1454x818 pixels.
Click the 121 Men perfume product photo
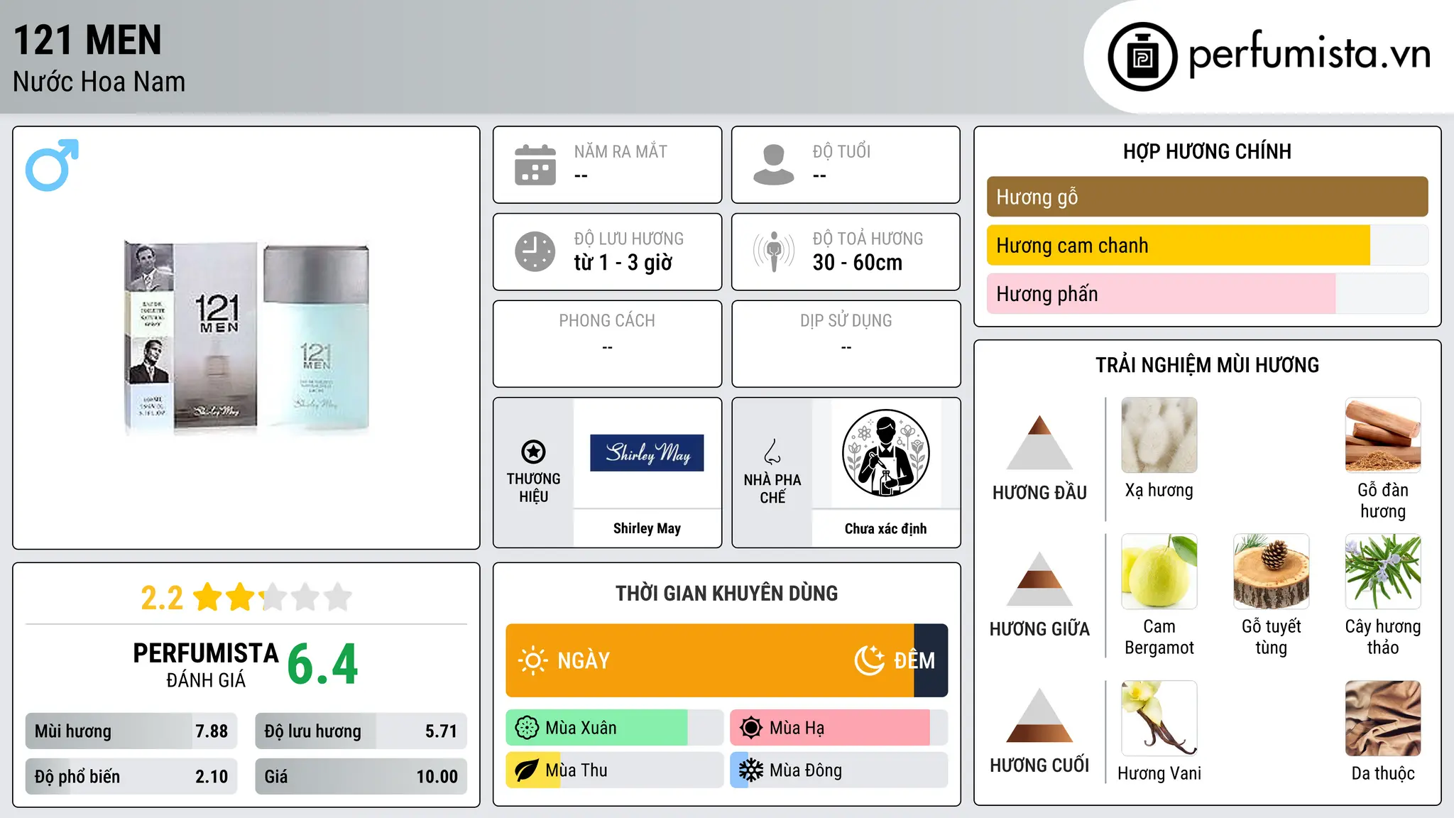pos(246,337)
